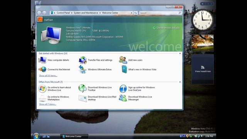Click the Download Windows Live Toolbar icon
This screenshot has width=247, height=139.
pyautogui.click(x=83, y=88)
